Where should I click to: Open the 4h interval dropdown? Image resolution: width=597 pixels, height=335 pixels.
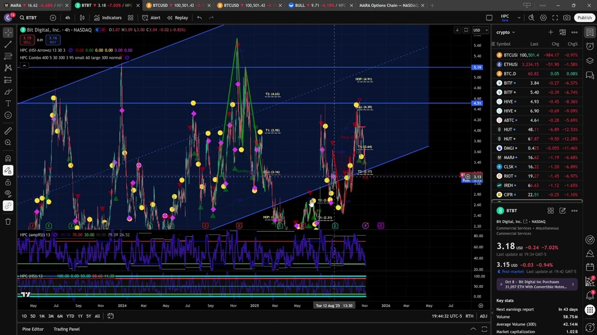pyautogui.click(x=68, y=18)
